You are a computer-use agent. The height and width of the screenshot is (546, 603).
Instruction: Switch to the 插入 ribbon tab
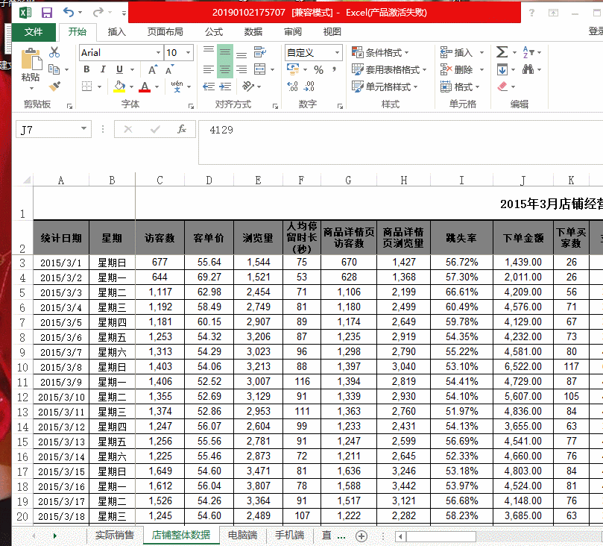pos(116,32)
